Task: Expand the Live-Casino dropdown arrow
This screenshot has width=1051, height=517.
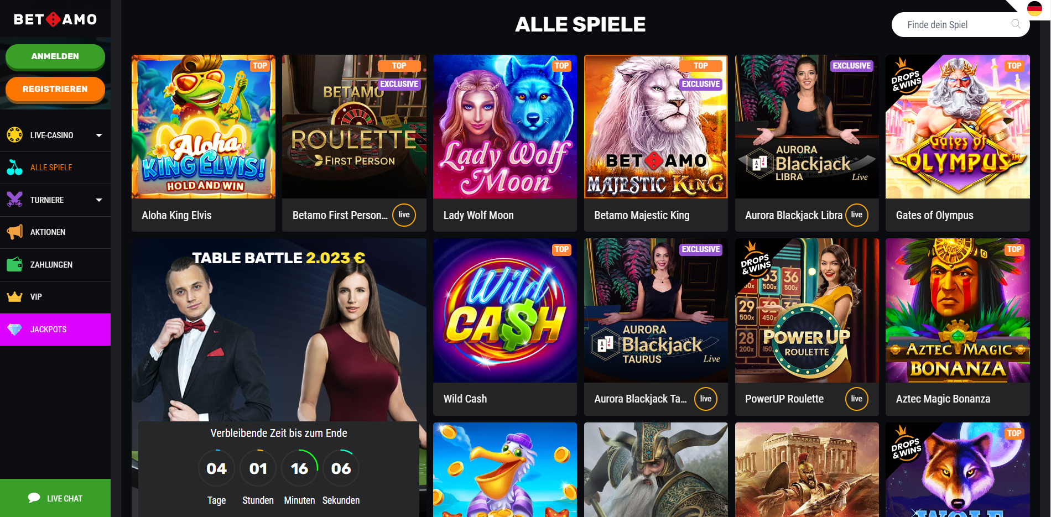Action: pyautogui.click(x=99, y=135)
